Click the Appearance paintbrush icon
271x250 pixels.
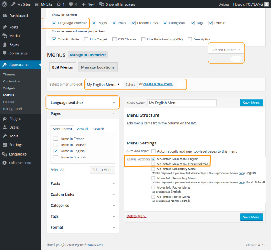5,65
